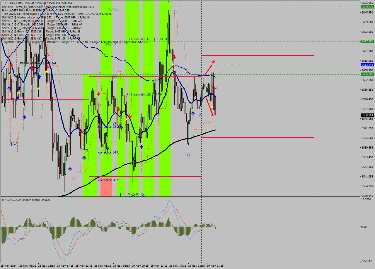The height and width of the screenshot is (269, 375).
Task: Click blue up arrow above 'correction 61.8' label
Action: pyautogui.click(x=108, y=149)
